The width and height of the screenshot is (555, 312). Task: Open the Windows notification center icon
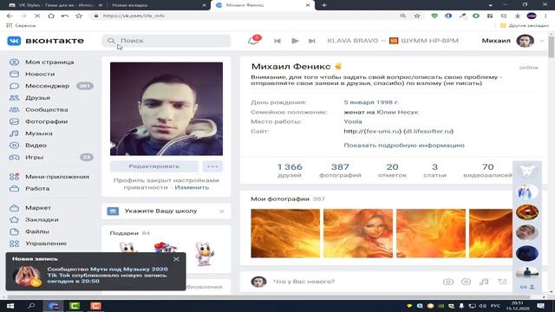click(540, 306)
